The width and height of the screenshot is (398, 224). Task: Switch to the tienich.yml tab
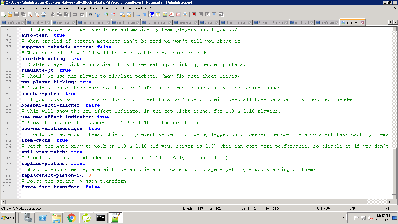click(x=186, y=22)
